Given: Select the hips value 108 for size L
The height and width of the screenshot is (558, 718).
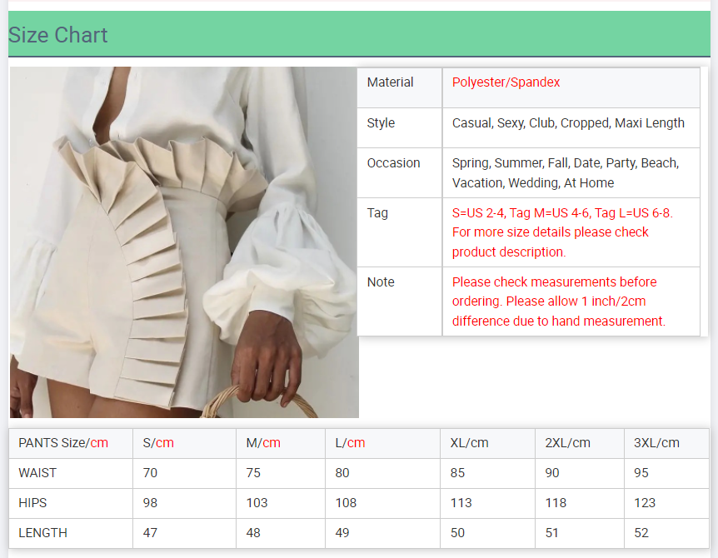Looking at the screenshot, I should tap(346, 503).
